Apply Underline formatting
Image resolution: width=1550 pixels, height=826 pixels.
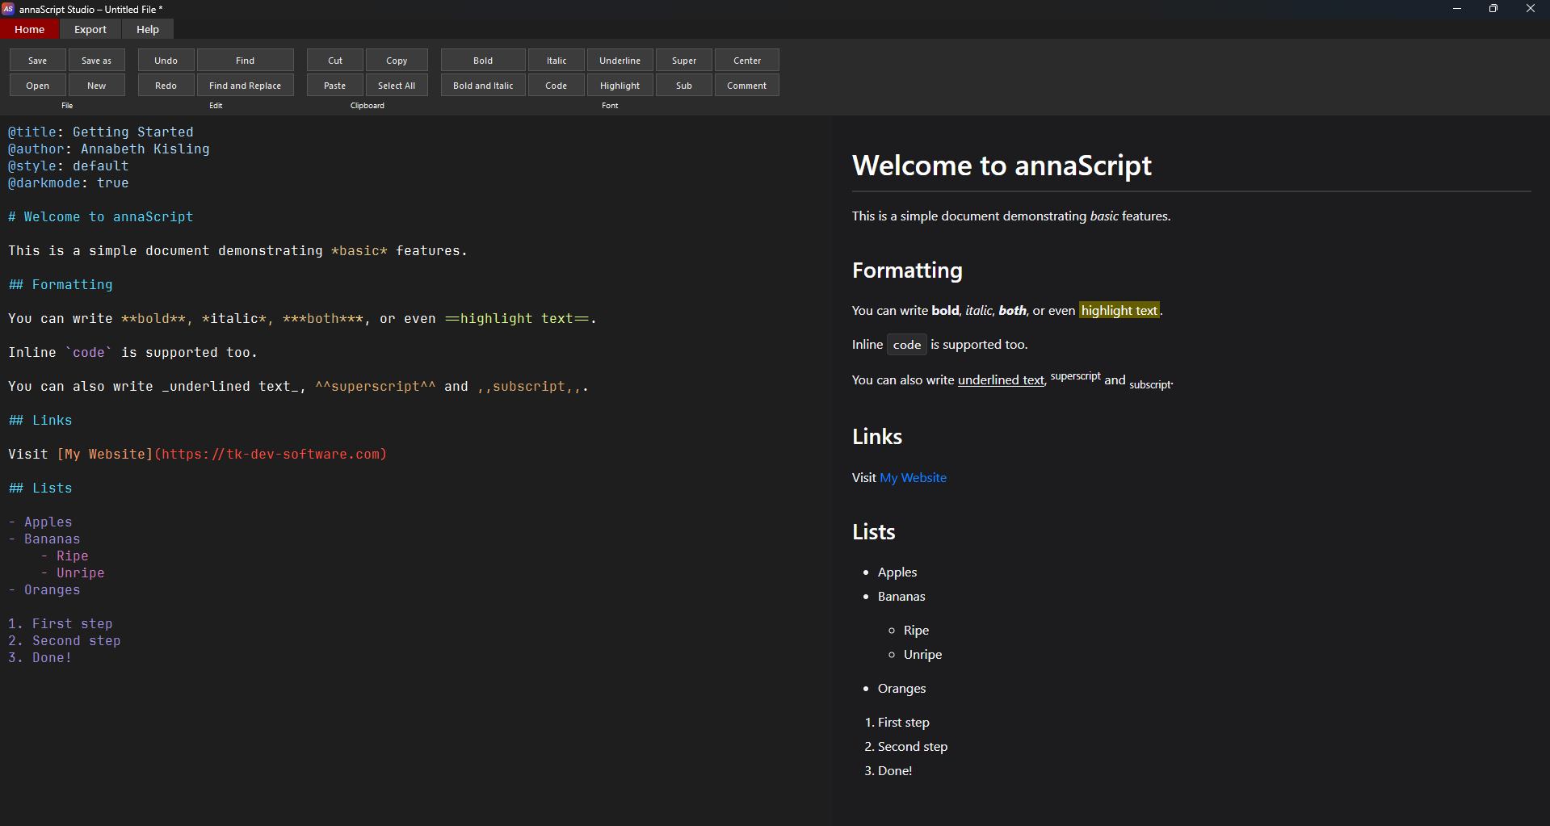tap(620, 61)
